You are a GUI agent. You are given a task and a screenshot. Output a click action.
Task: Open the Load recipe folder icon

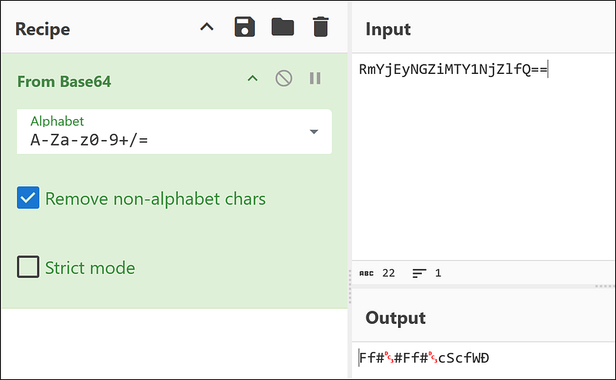(x=283, y=28)
